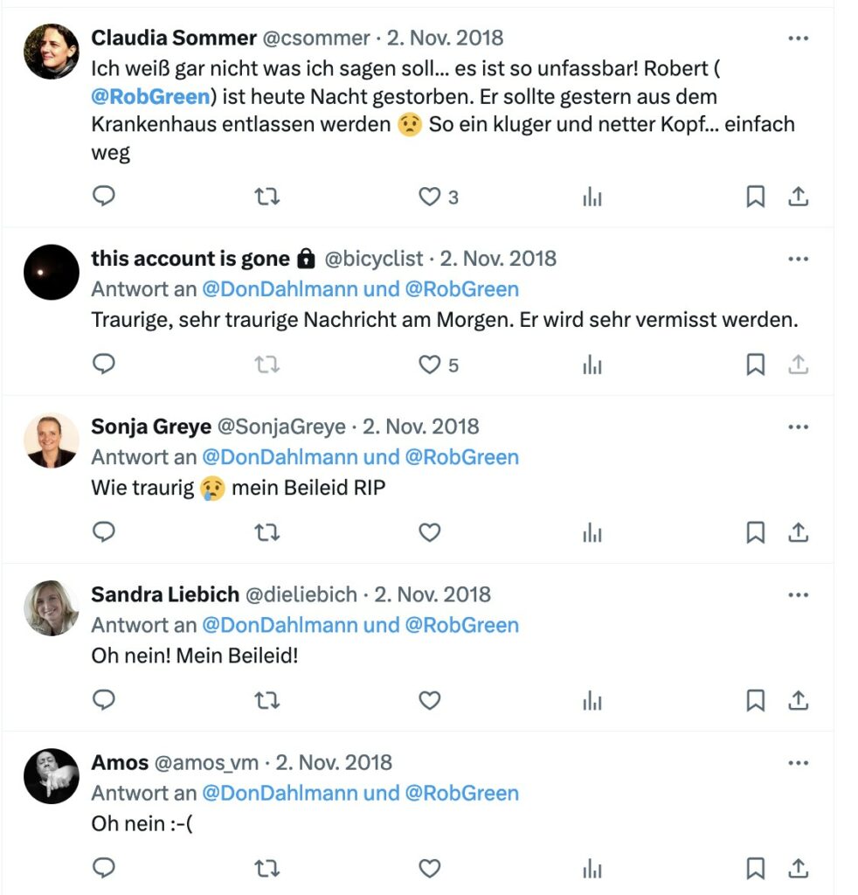Open more options on Claudia Sommer's tweet
The height and width of the screenshot is (895, 858).
tap(798, 38)
